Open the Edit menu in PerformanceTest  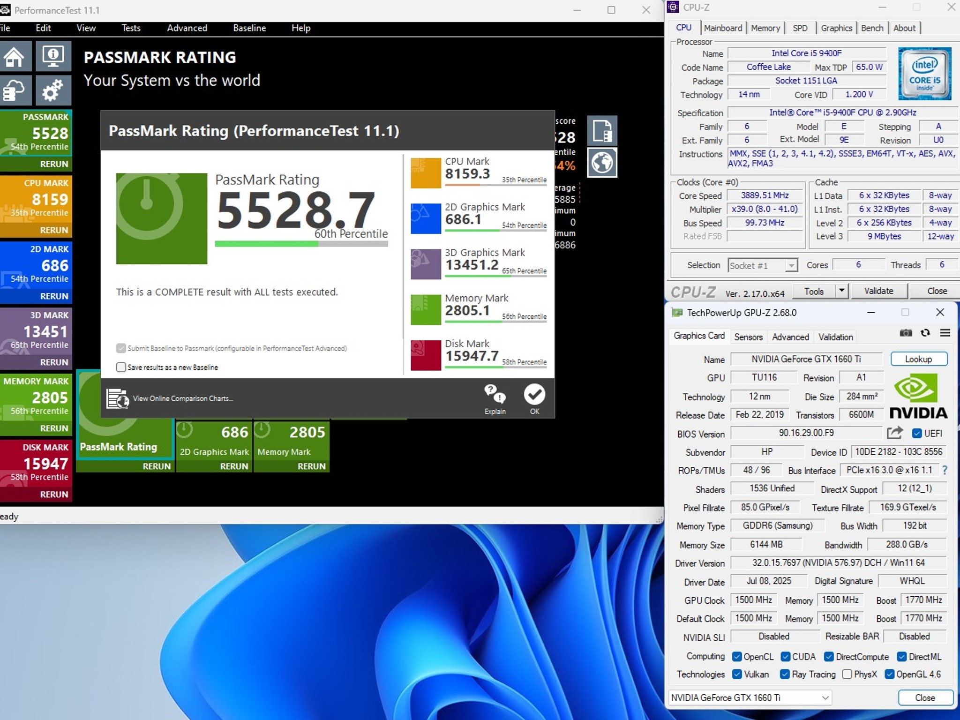(43, 28)
